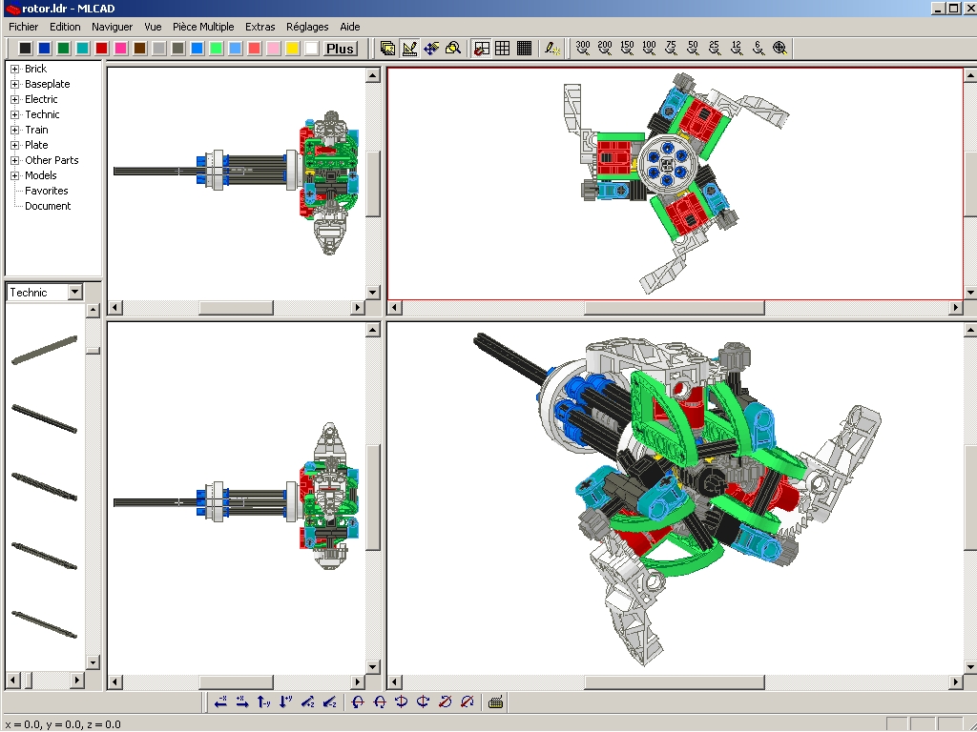The image size is (977, 732).
Task: Activate the edit mode ruler-and-pencil icon
Action: coord(409,48)
